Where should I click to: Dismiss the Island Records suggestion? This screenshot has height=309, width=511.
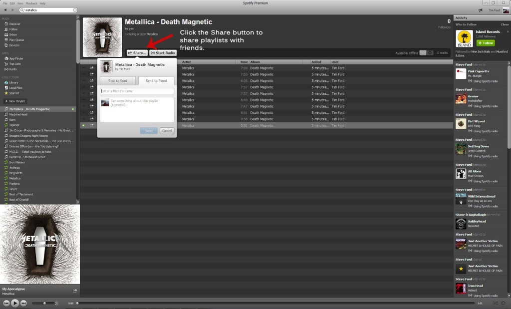(505, 24)
